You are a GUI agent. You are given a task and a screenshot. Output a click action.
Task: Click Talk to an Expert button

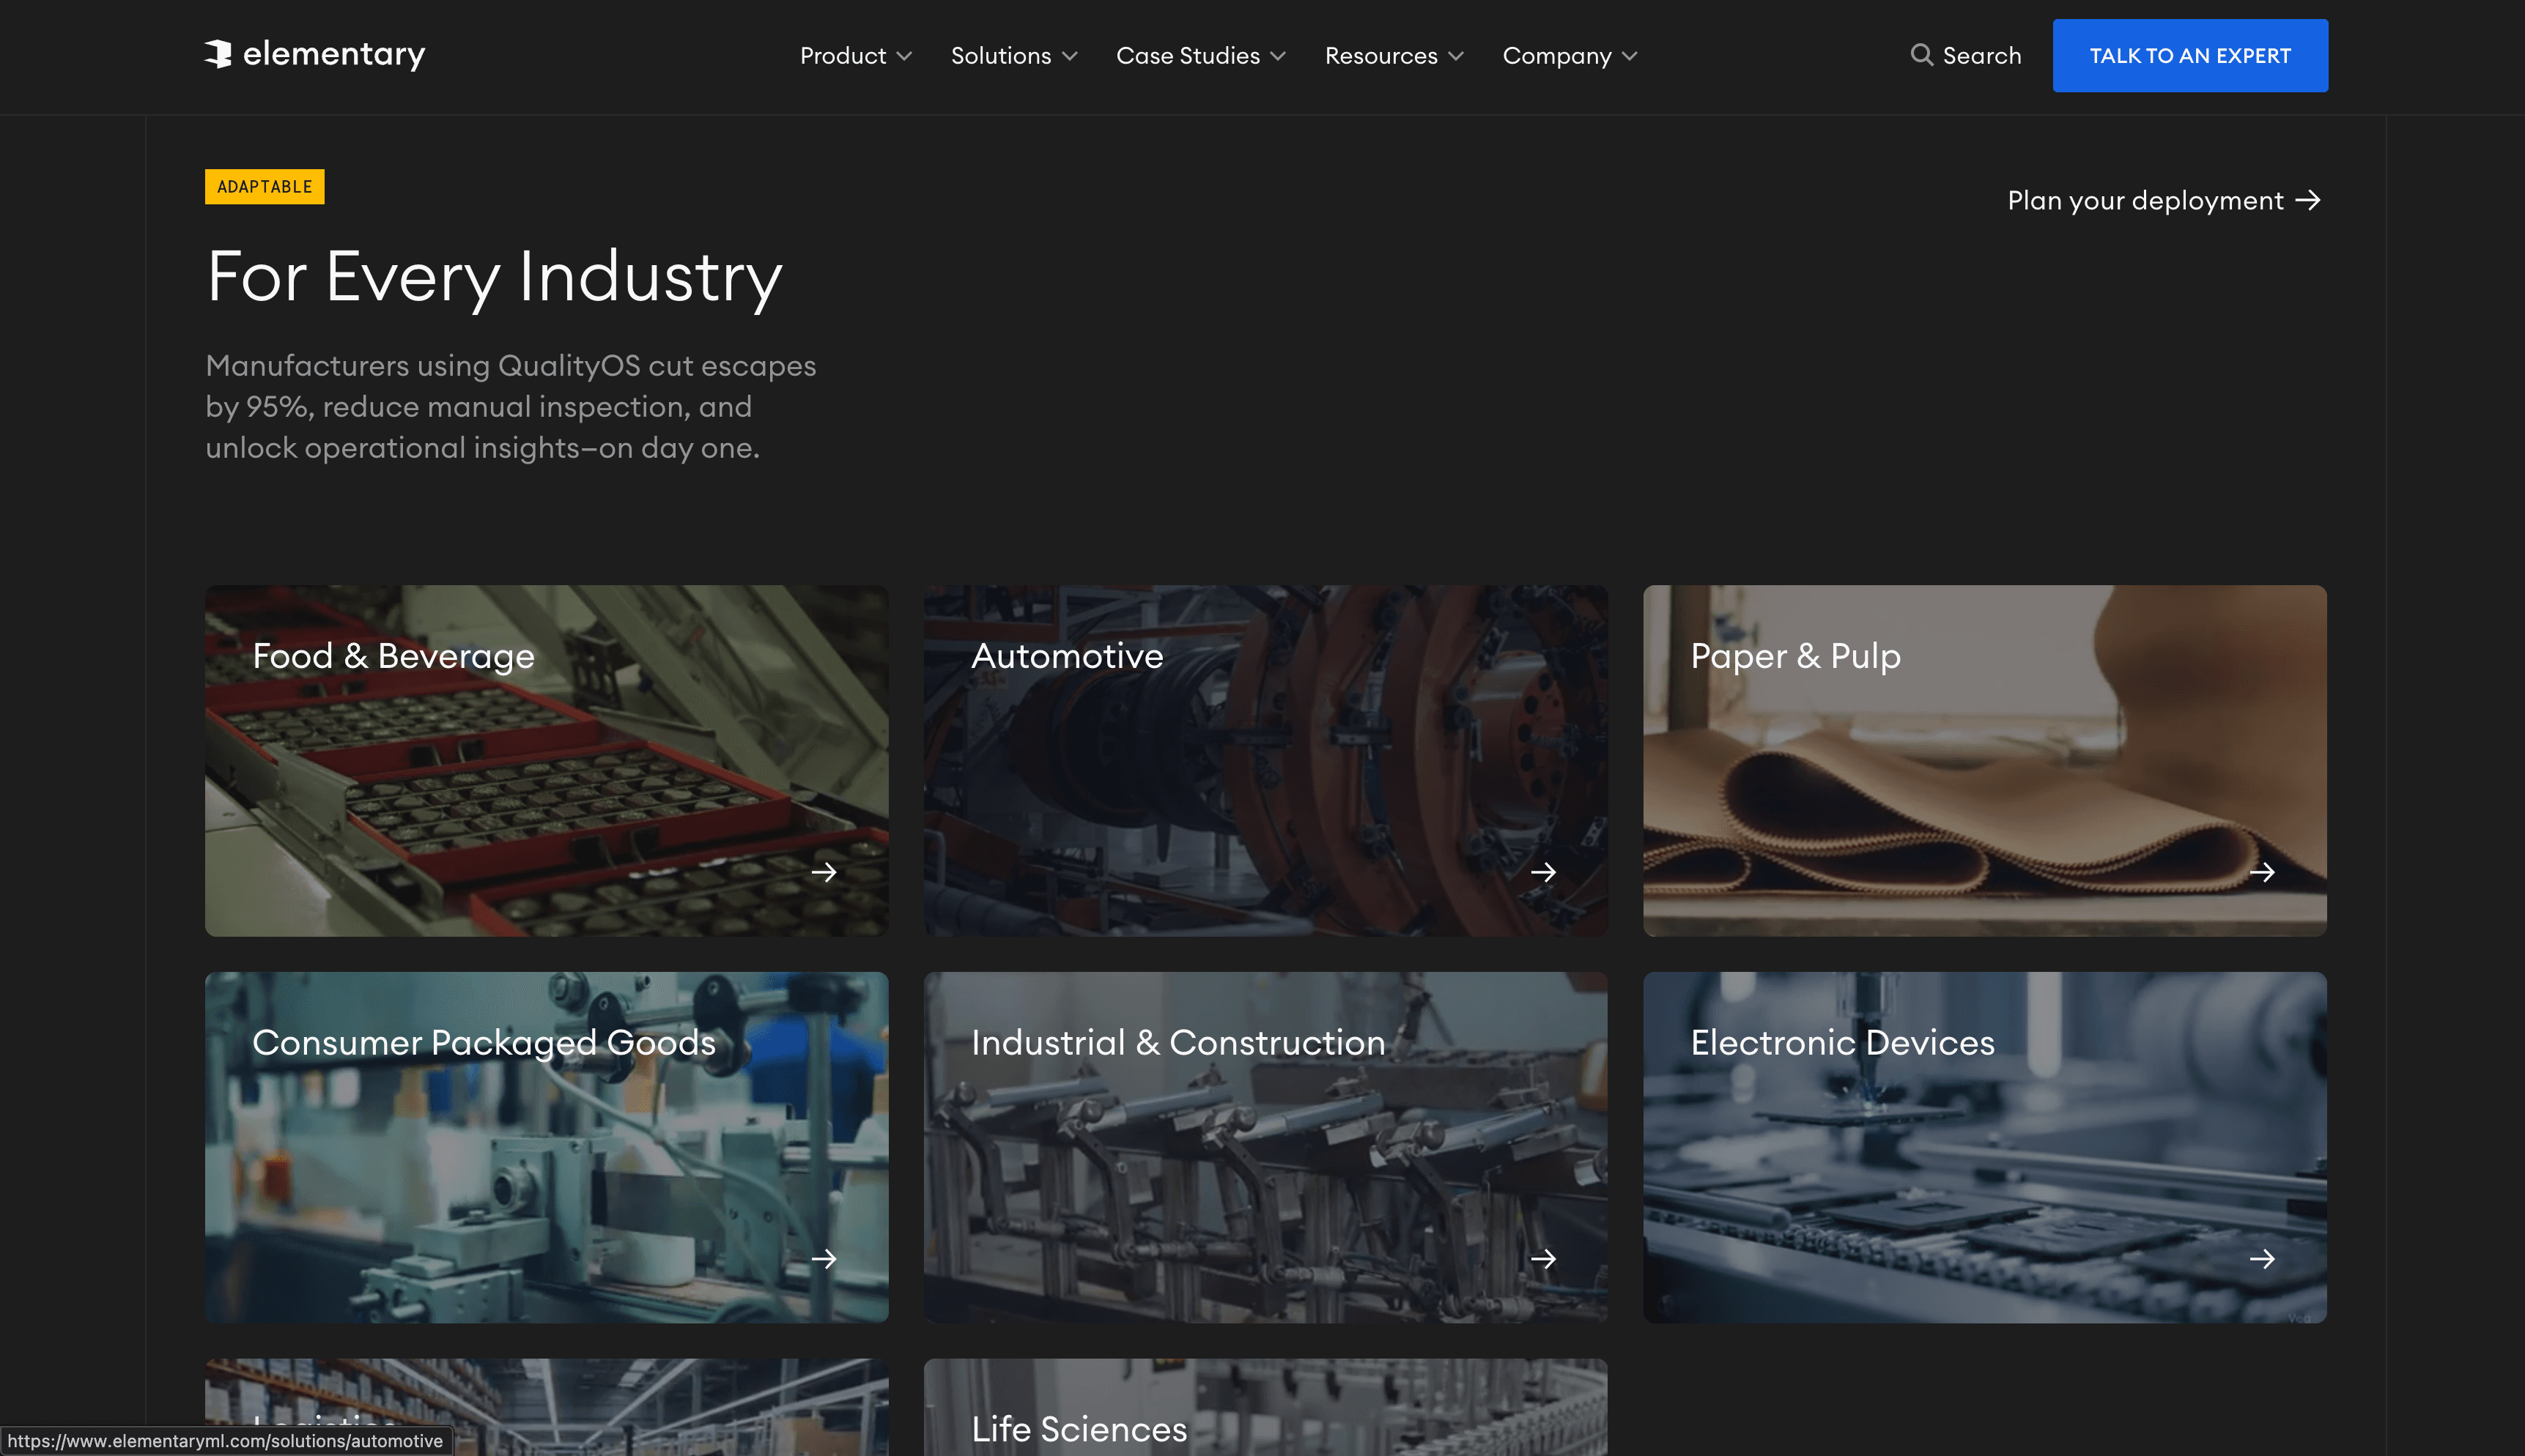pos(2189,56)
